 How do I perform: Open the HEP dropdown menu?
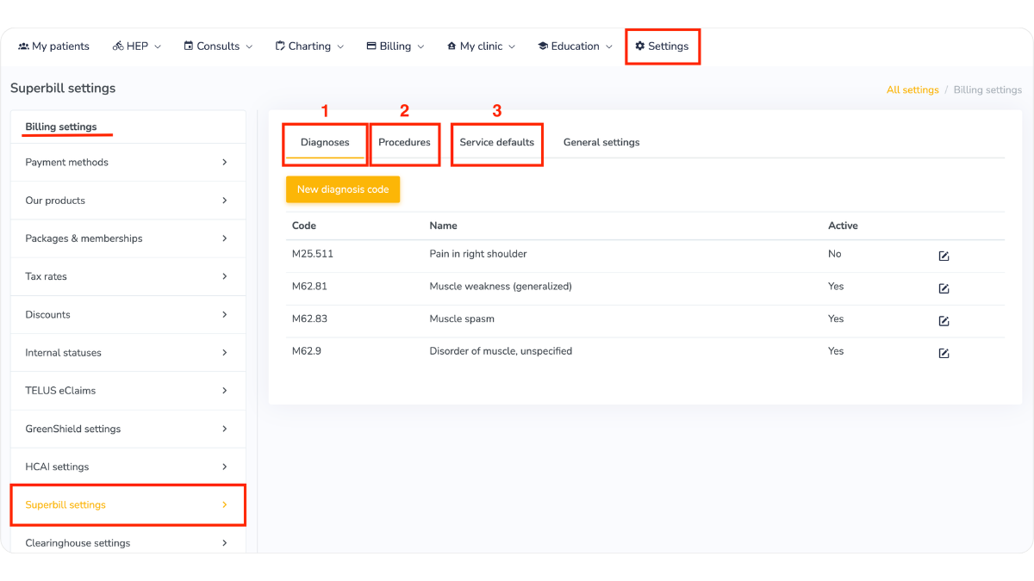[x=136, y=46]
